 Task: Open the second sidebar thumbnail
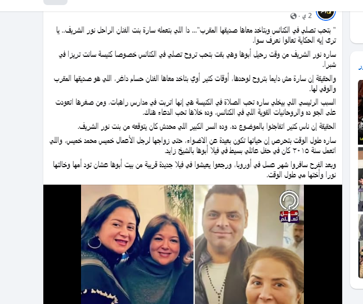(x=360, y=179)
